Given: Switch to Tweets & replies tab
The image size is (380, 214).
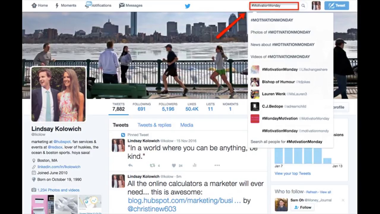Looking at the screenshot, I should click(x=154, y=125).
